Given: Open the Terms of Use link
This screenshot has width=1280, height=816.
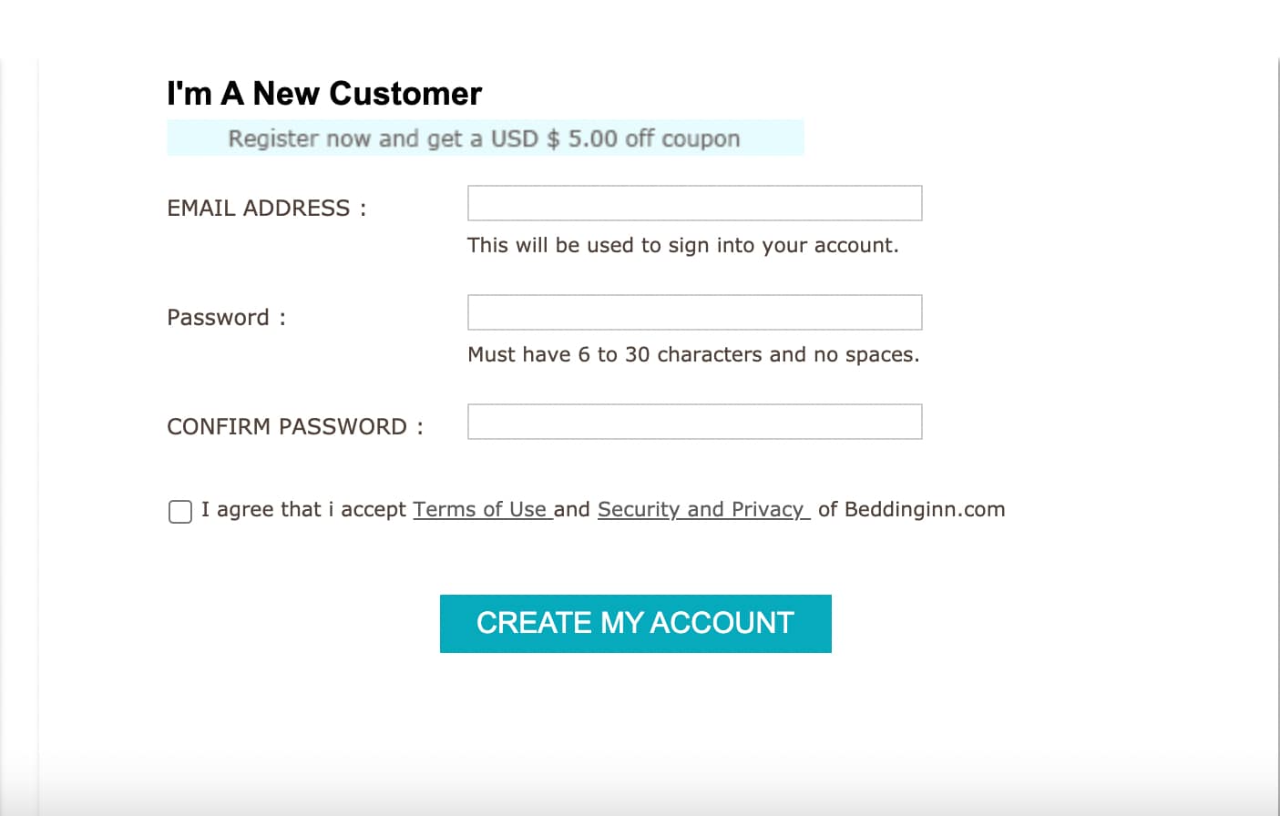Looking at the screenshot, I should (x=482, y=509).
